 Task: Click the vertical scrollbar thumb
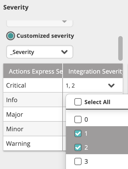click(x=120, y=48)
